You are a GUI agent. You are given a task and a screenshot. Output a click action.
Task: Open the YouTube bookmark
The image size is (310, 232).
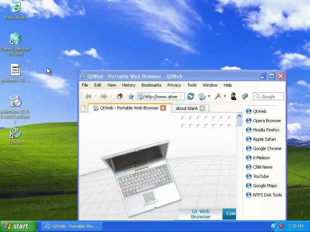pyautogui.click(x=257, y=176)
